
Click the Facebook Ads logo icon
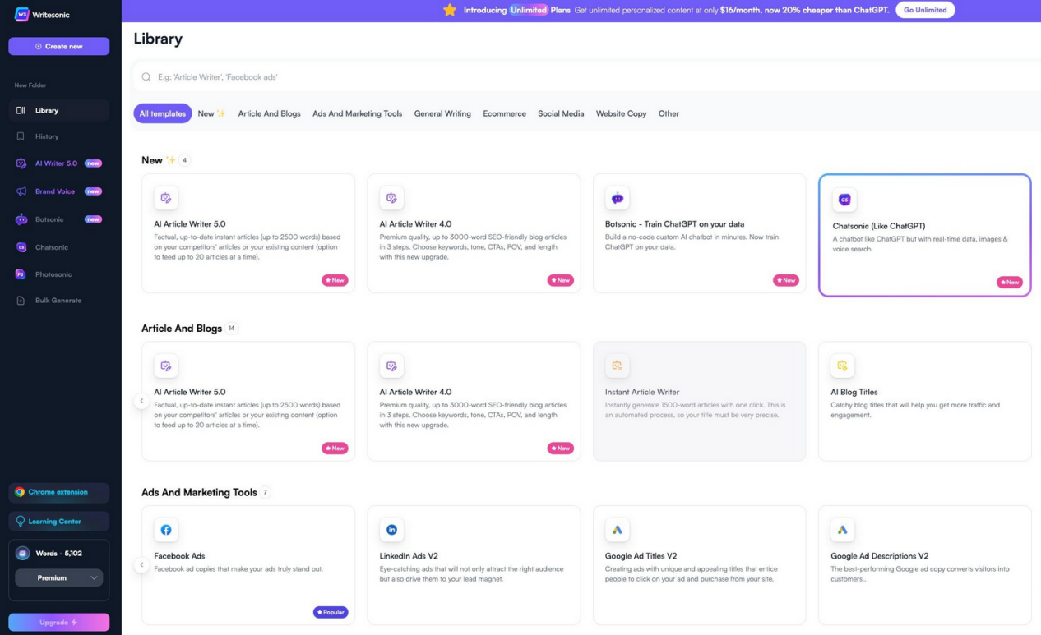(166, 530)
